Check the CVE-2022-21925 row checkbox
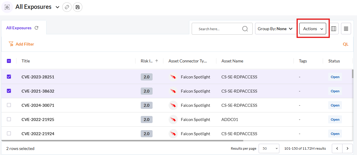The width and height of the screenshot is (357, 155). pos(9,119)
